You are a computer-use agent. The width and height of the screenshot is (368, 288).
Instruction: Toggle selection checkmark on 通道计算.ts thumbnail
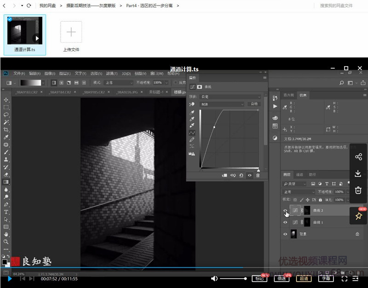tap(10, 19)
